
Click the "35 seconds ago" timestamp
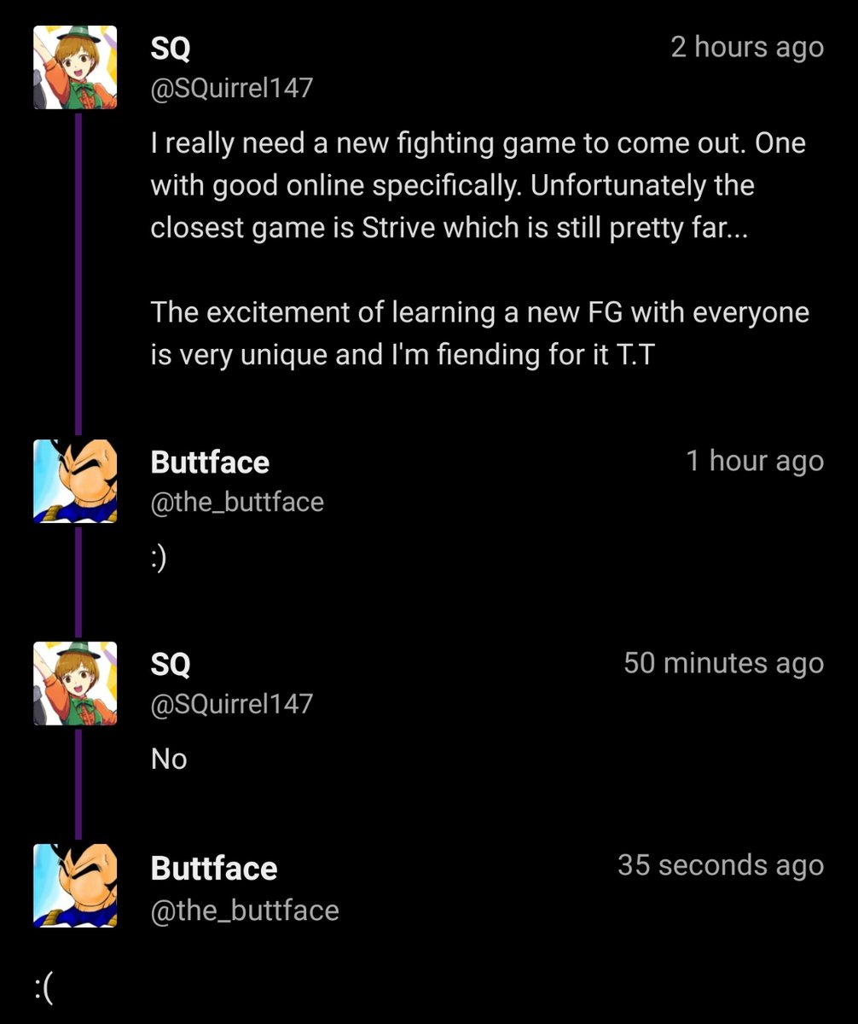(x=721, y=865)
